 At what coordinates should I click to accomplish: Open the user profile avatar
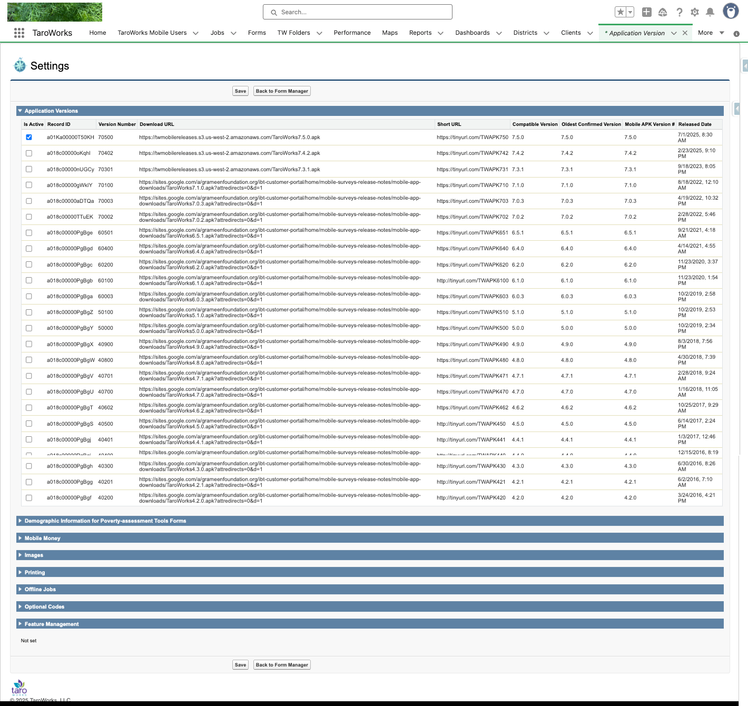731,11
